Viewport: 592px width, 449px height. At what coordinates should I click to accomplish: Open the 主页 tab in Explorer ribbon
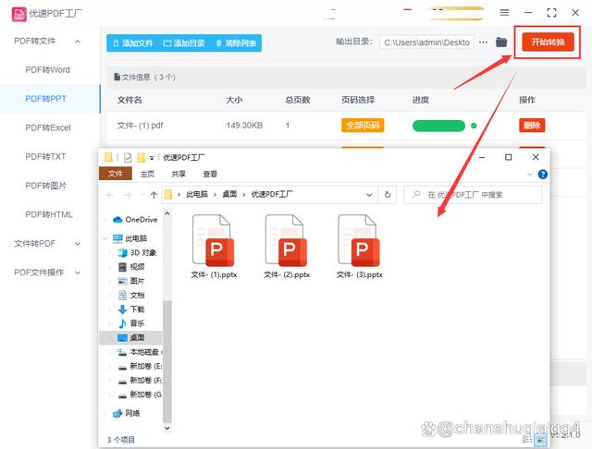[147, 174]
